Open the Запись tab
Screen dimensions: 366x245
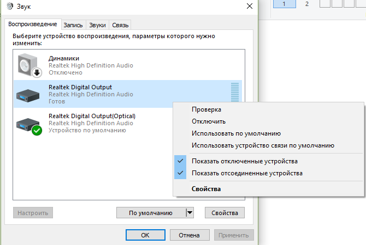(73, 25)
